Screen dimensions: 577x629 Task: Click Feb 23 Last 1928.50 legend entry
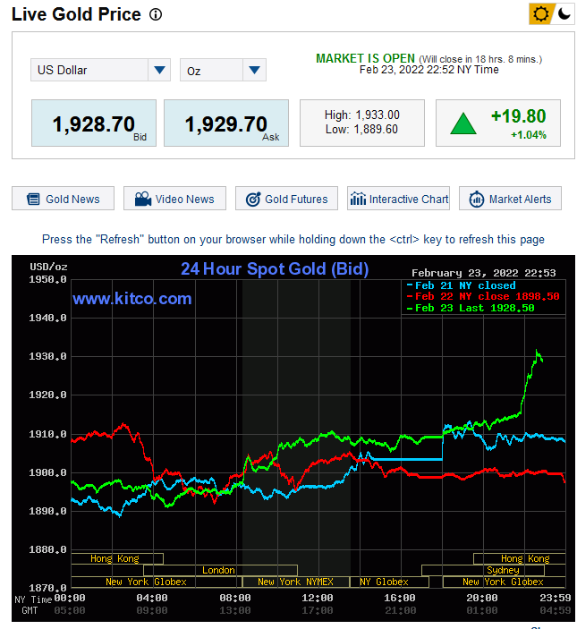pos(471,308)
